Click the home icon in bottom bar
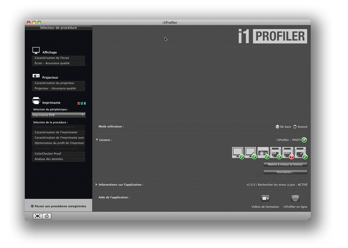 [47, 216]
